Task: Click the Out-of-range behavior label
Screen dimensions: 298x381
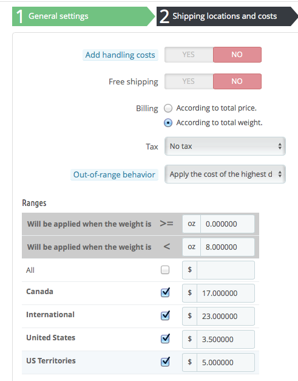Action: 114,175
